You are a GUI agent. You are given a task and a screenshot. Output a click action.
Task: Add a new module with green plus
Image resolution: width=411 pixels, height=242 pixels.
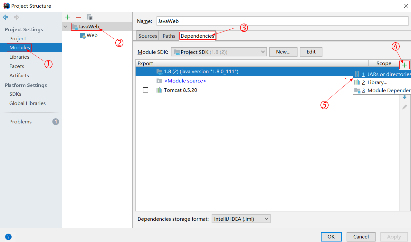[x=68, y=17]
